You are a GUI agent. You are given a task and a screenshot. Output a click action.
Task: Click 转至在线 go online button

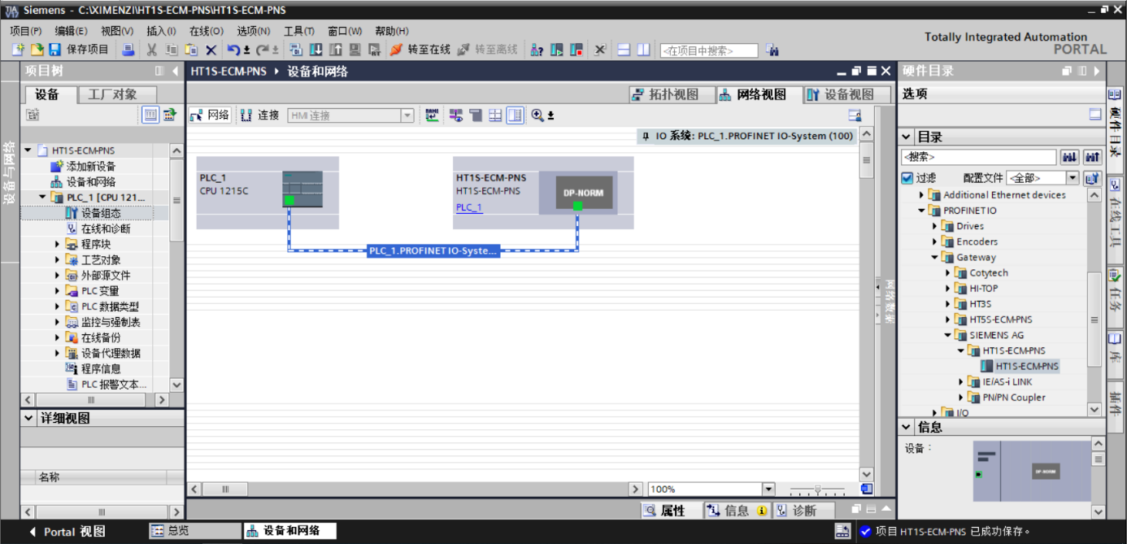tap(420, 50)
